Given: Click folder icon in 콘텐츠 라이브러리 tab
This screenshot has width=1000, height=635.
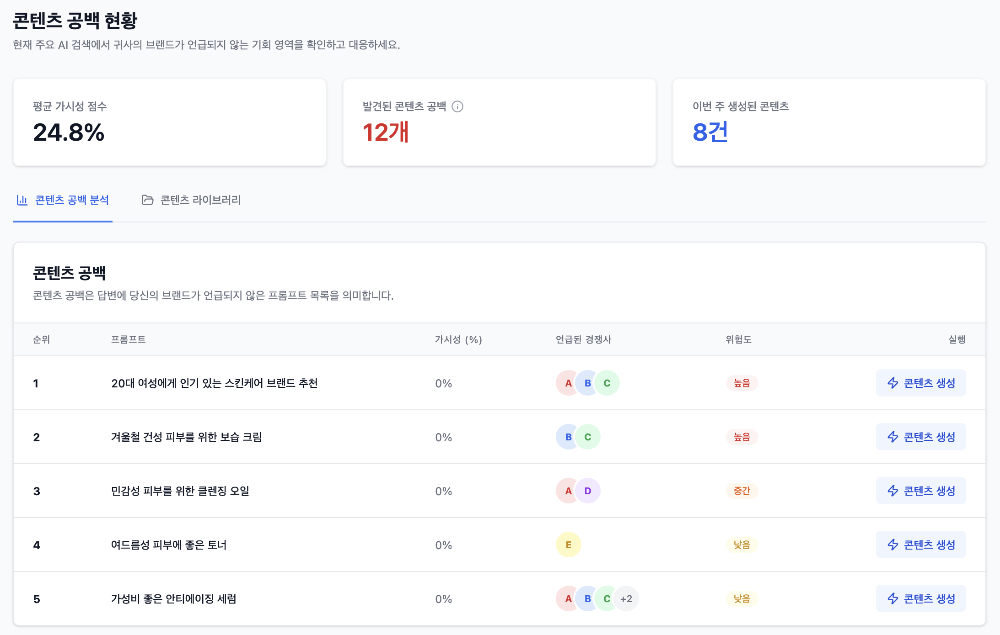Looking at the screenshot, I should click(x=147, y=200).
